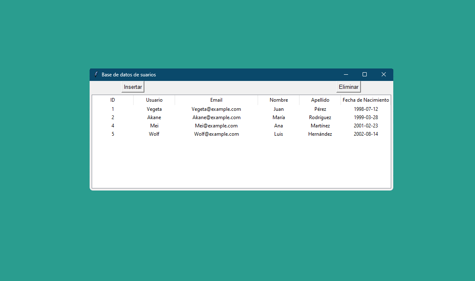Viewport: 475px width, 281px height.
Task: Maximize the Base de datos window
Action: [x=365, y=75]
